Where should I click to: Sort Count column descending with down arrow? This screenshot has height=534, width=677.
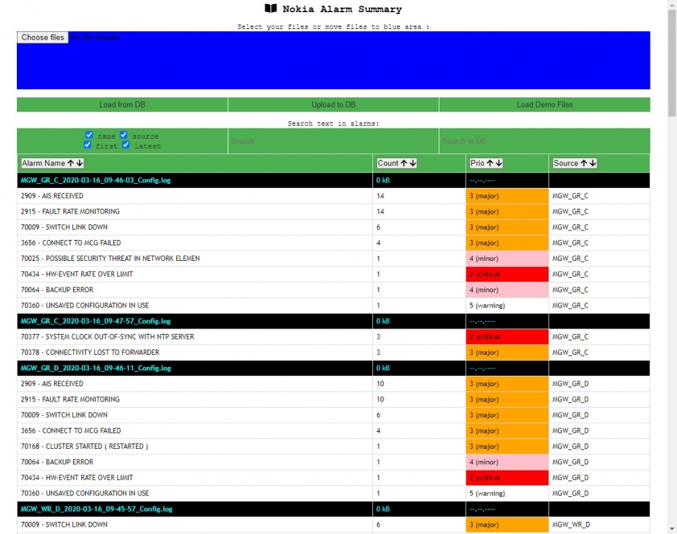(x=413, y=164)
